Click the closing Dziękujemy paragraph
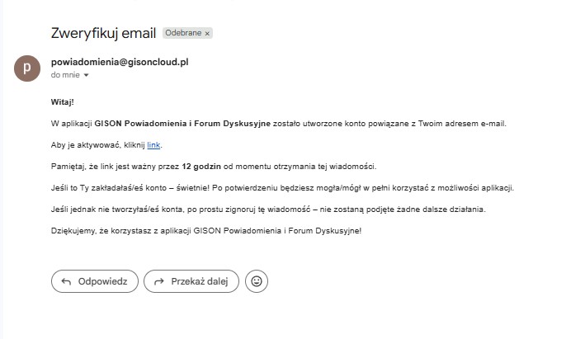This screenshot has width=585, height=339. [x=206, y=229]
